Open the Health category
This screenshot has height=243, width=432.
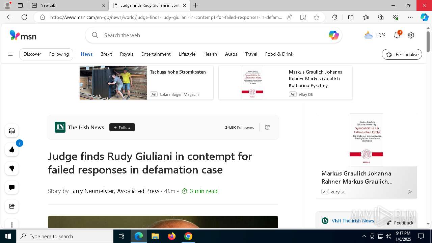pyautogui.click(x=210, y=54)
